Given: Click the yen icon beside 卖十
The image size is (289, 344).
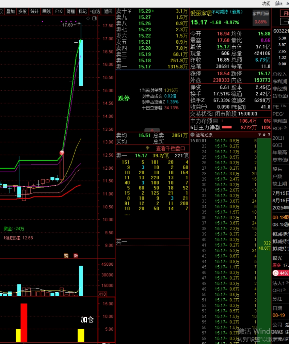Looking at the screenshot, I should tap(130, 11).
